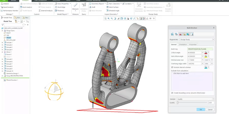Click the second icon in Build Direction dialog toolbar
The height and width of the screenshot is (114, 229).
pyautogui.click(x=176, y=34)
